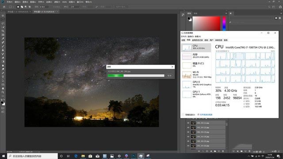The image size is (283, 159).
Task: Open the Photoshop 文件 (File) menu
Action: [9, 2]
